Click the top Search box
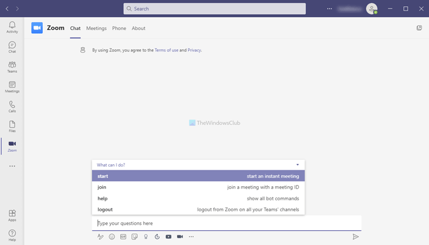The height and width of the screenshot is (245, 429). tap(214, 9)
